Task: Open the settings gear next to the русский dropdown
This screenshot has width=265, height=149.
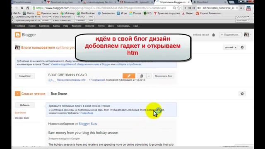Action: pos(242,47)
